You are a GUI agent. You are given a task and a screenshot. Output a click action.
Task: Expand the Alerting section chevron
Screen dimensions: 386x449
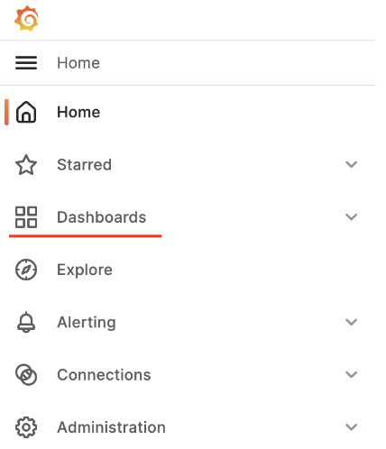point(352,322)
